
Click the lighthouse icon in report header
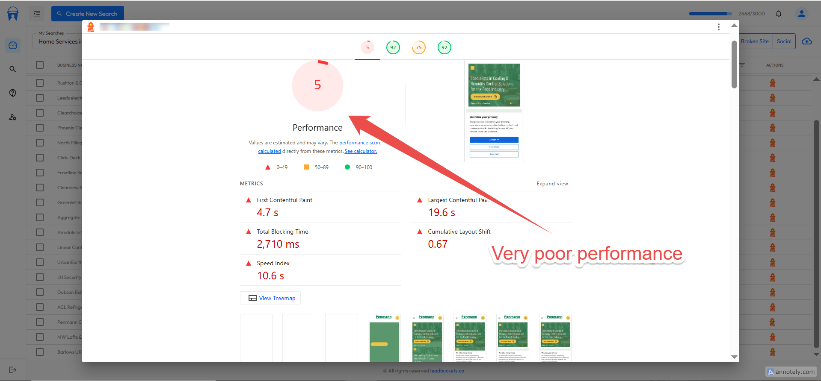[x=91, y=27]
